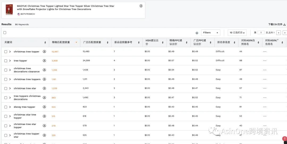Expand the christmas tree toppers row
The image size is (287, 144).
(x=10, y=79)
